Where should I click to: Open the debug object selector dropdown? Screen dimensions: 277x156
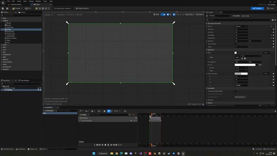(x=63, y=8)
